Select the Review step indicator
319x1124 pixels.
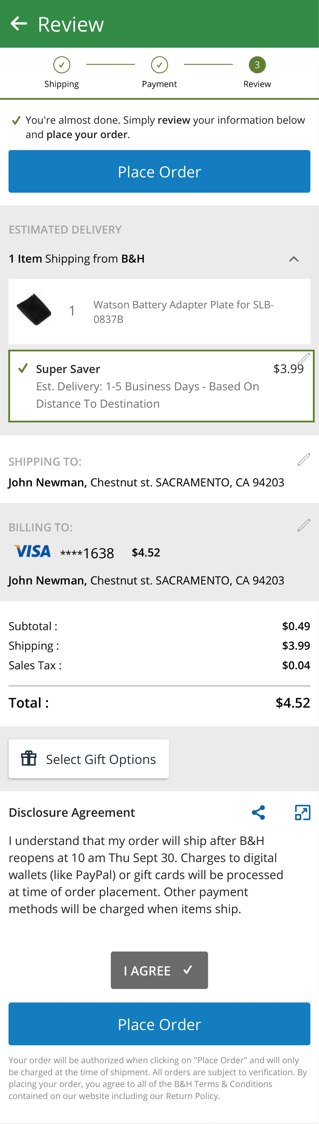(x=257, y=64)
